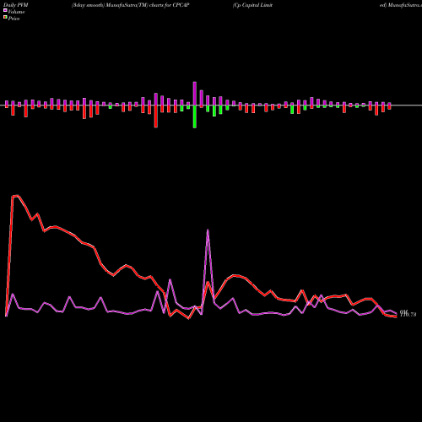
Task: Click the 96.78 last price value label
Action: pos(408,314)
